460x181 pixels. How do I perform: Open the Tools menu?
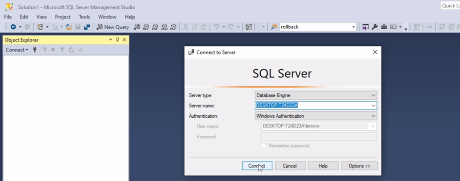[84, 17]
